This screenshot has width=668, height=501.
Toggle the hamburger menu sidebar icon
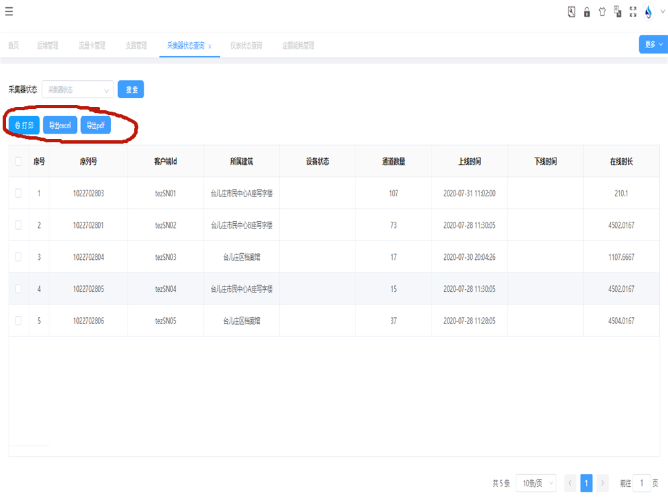coord(9,11)
